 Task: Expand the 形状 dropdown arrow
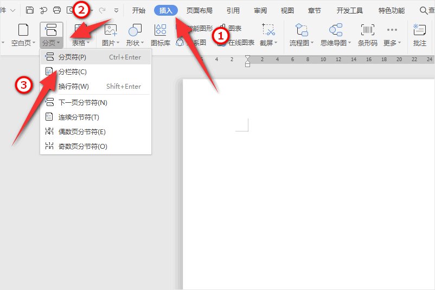tap(142, 43)
